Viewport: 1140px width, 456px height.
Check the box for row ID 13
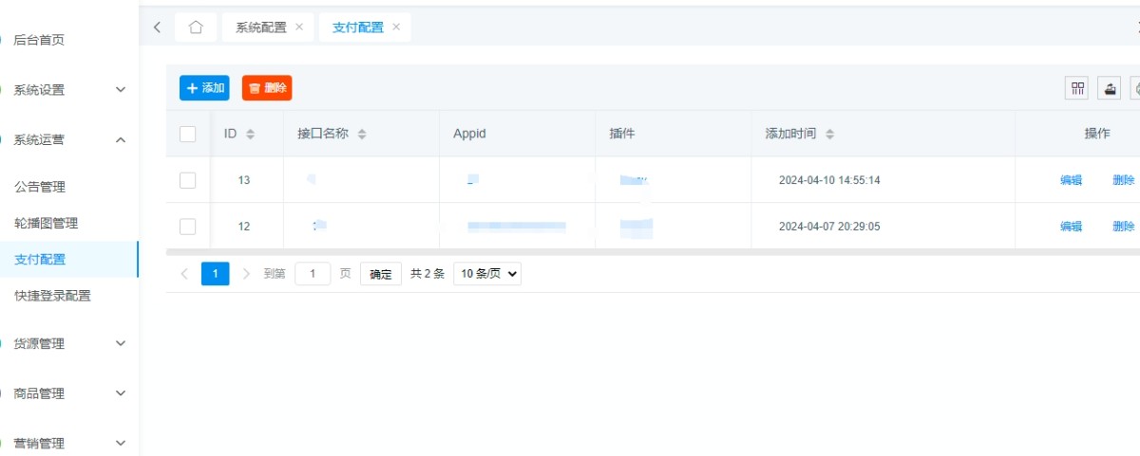(188, 180)
